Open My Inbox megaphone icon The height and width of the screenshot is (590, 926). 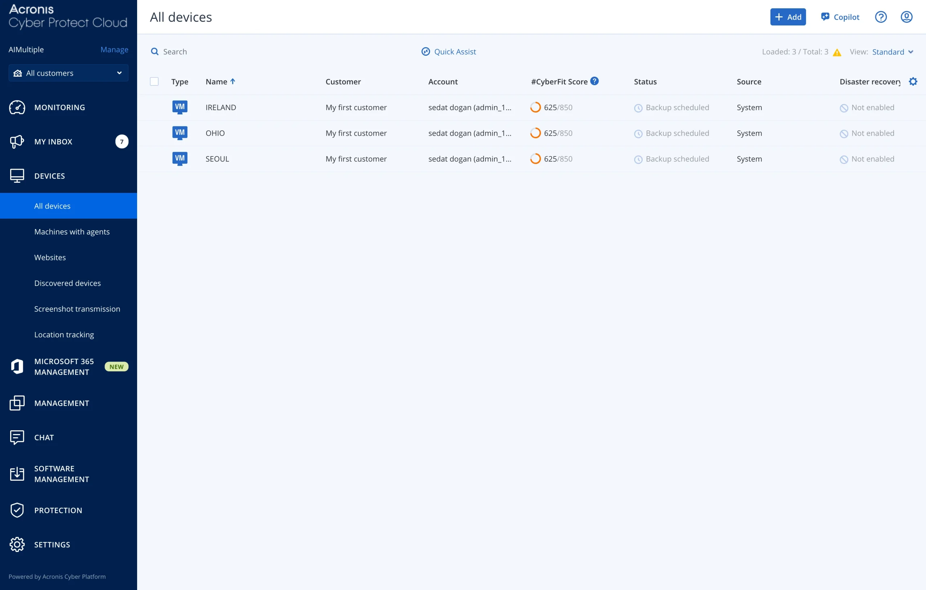pos(17,142)
